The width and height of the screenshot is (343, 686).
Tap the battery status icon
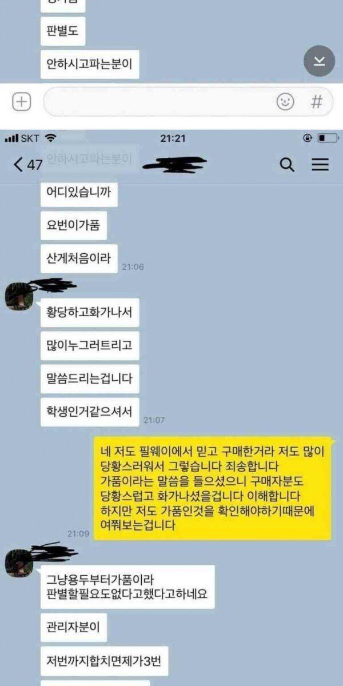(x=328, y=138)
